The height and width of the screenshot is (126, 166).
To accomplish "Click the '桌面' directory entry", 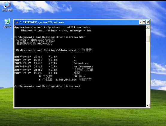I will click(77, 73).
